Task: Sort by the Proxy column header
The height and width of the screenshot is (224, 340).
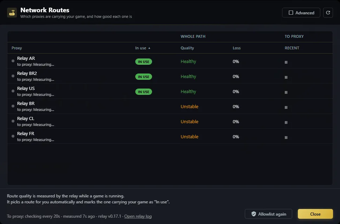Action: click(x=17, y=48)
